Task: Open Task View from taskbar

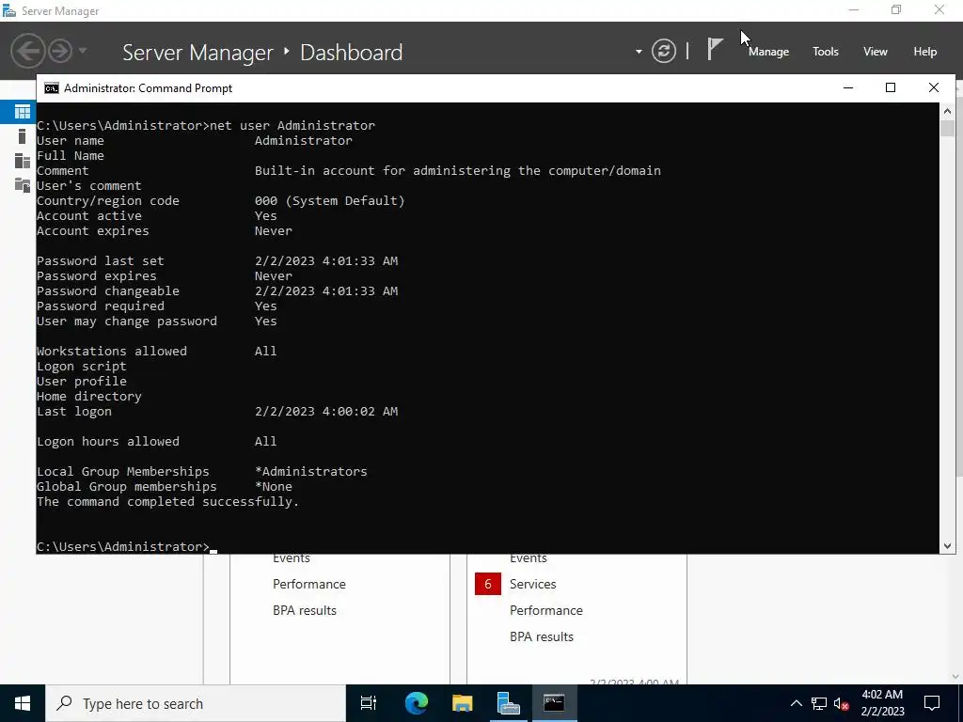Action: pos(369,703)
